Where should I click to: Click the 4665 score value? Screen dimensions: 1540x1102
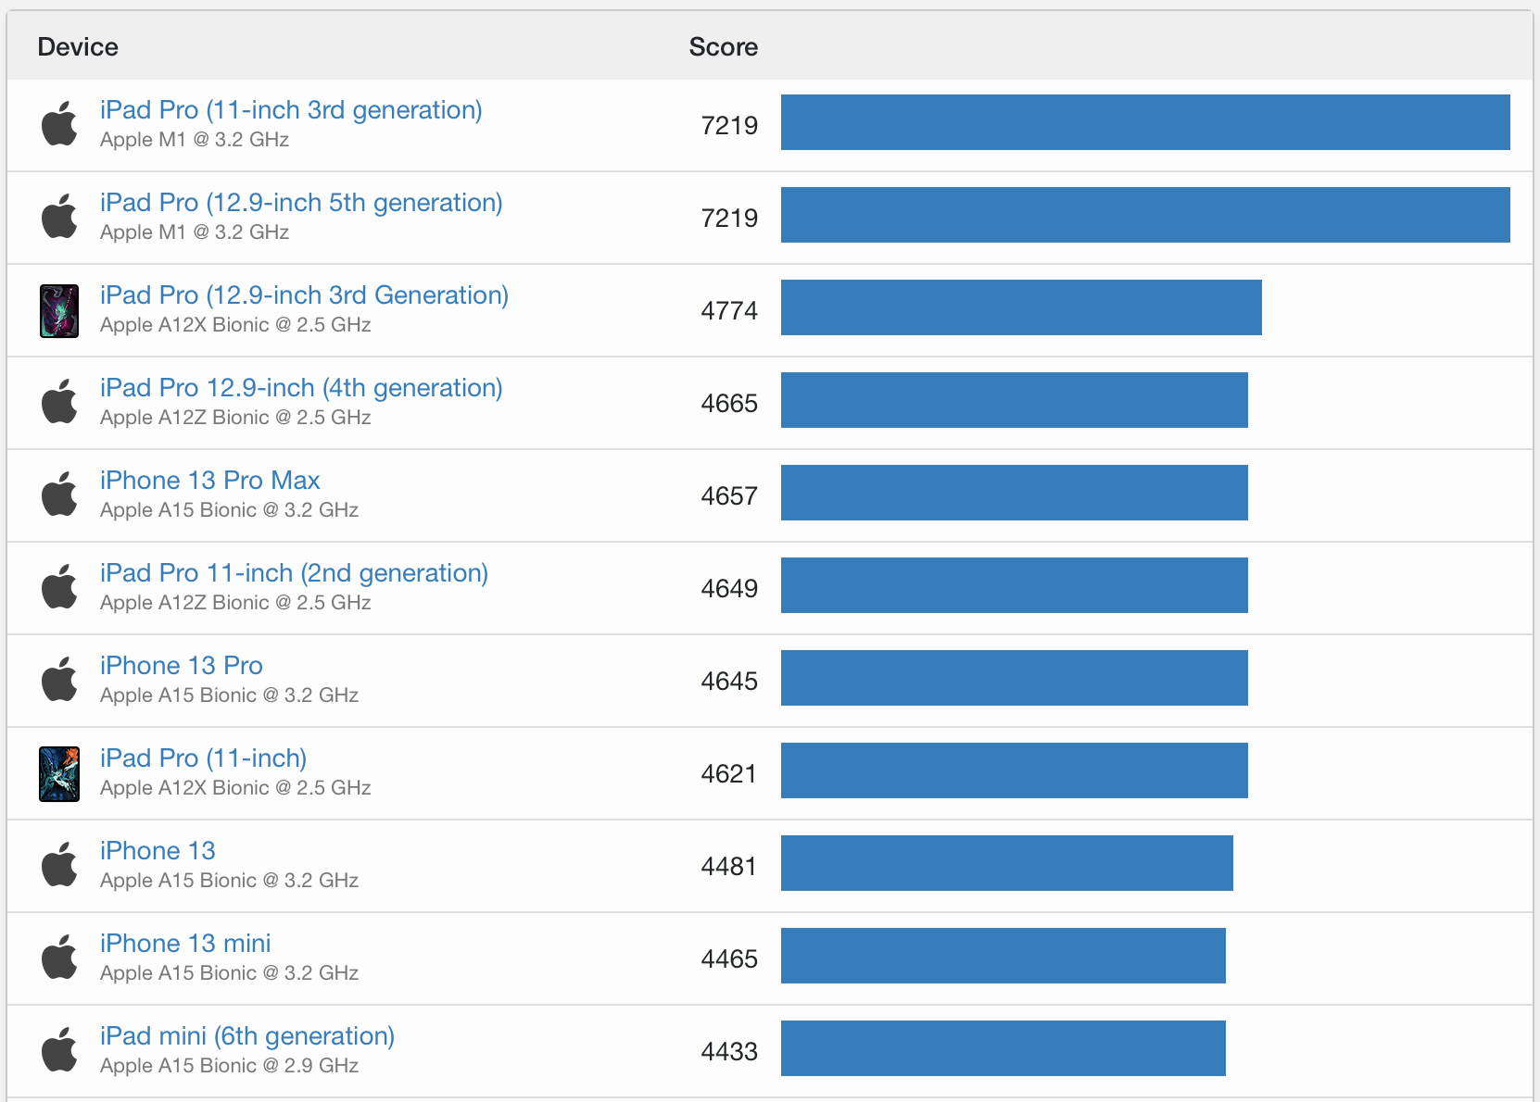tap(729, 403)
